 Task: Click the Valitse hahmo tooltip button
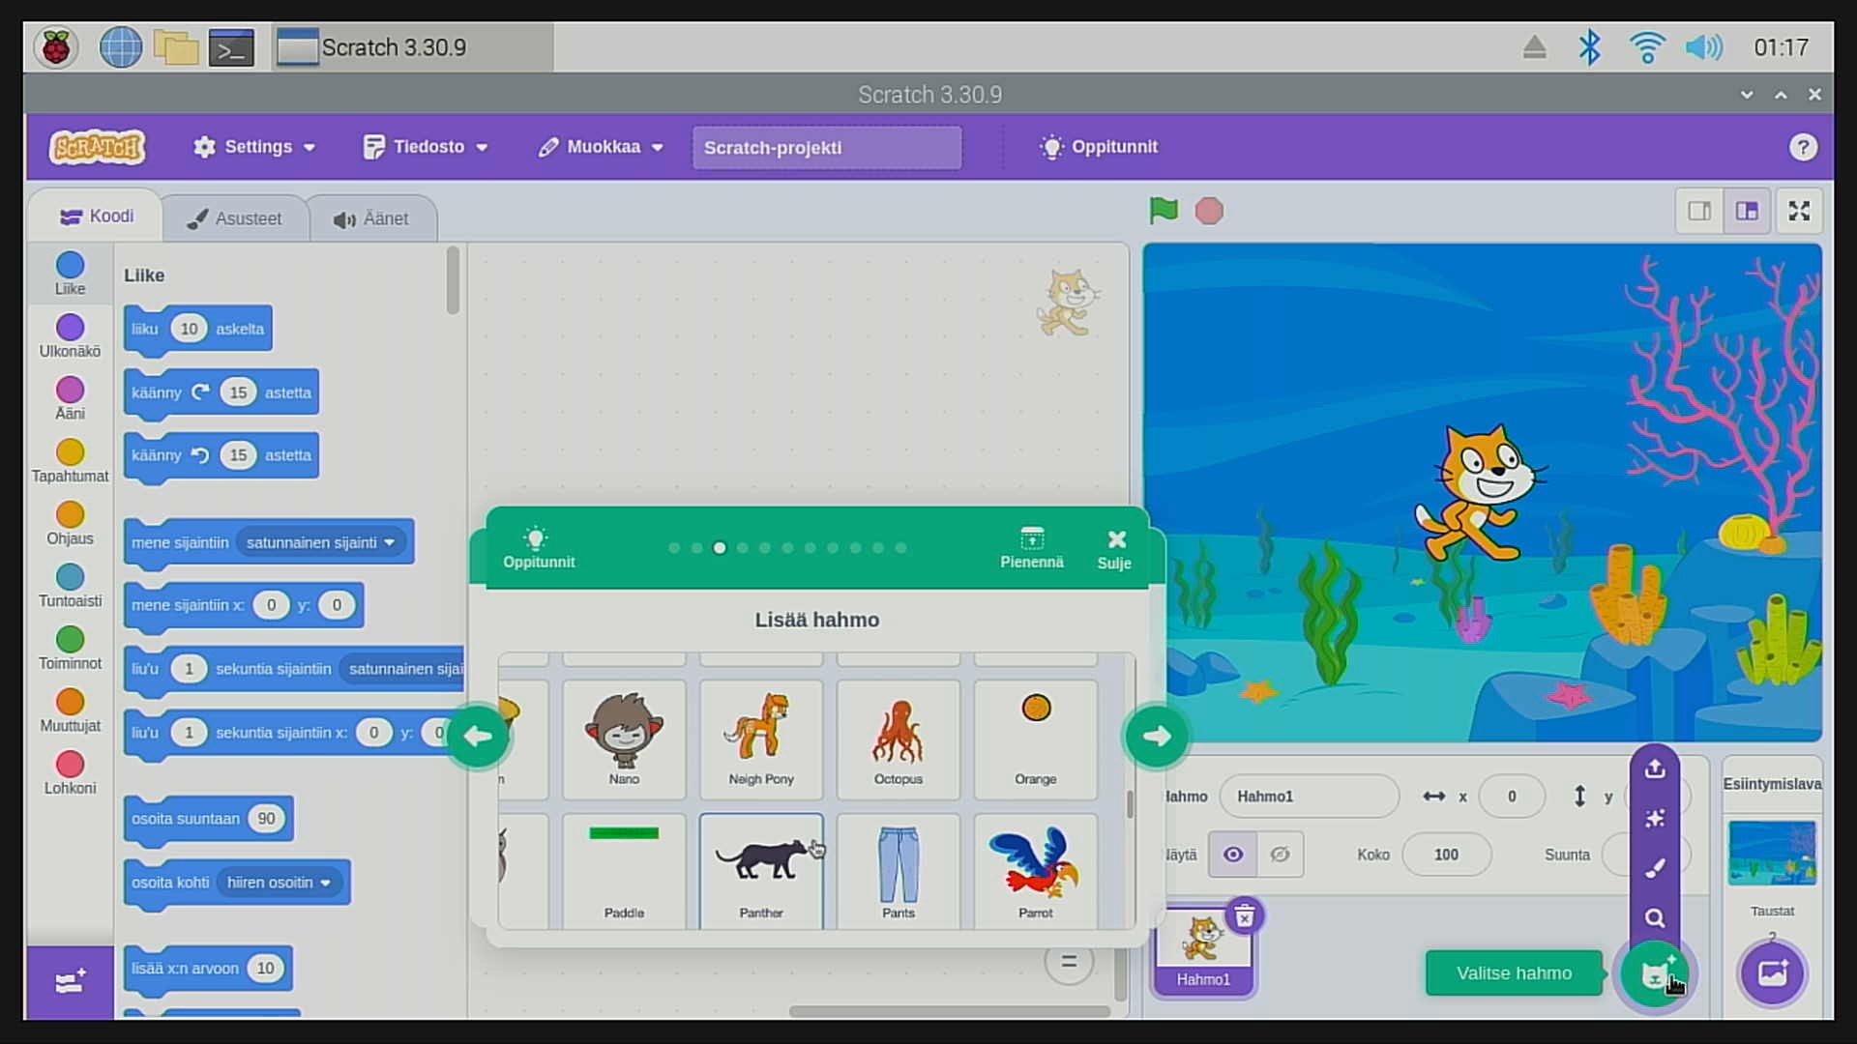pyautogui.click(x=1514, y=973)
